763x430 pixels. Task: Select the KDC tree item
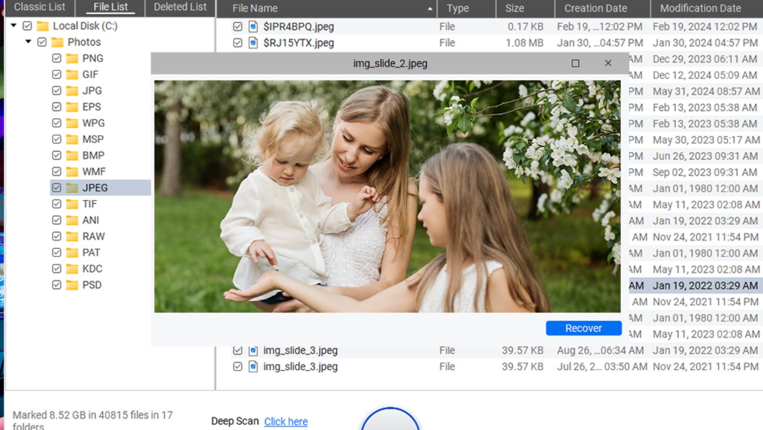tap(92, 269)
